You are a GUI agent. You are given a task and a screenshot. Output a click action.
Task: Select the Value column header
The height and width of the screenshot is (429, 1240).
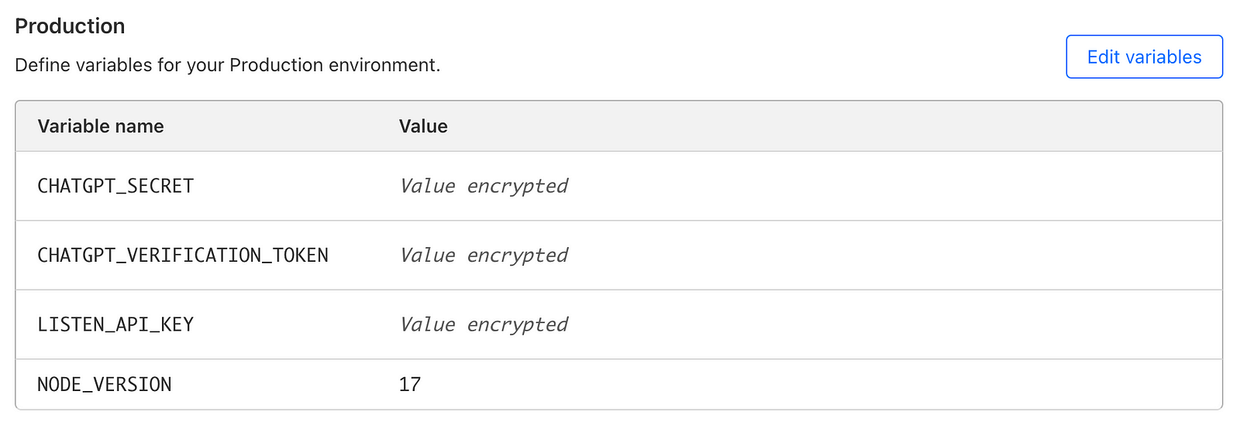point(423,126)
